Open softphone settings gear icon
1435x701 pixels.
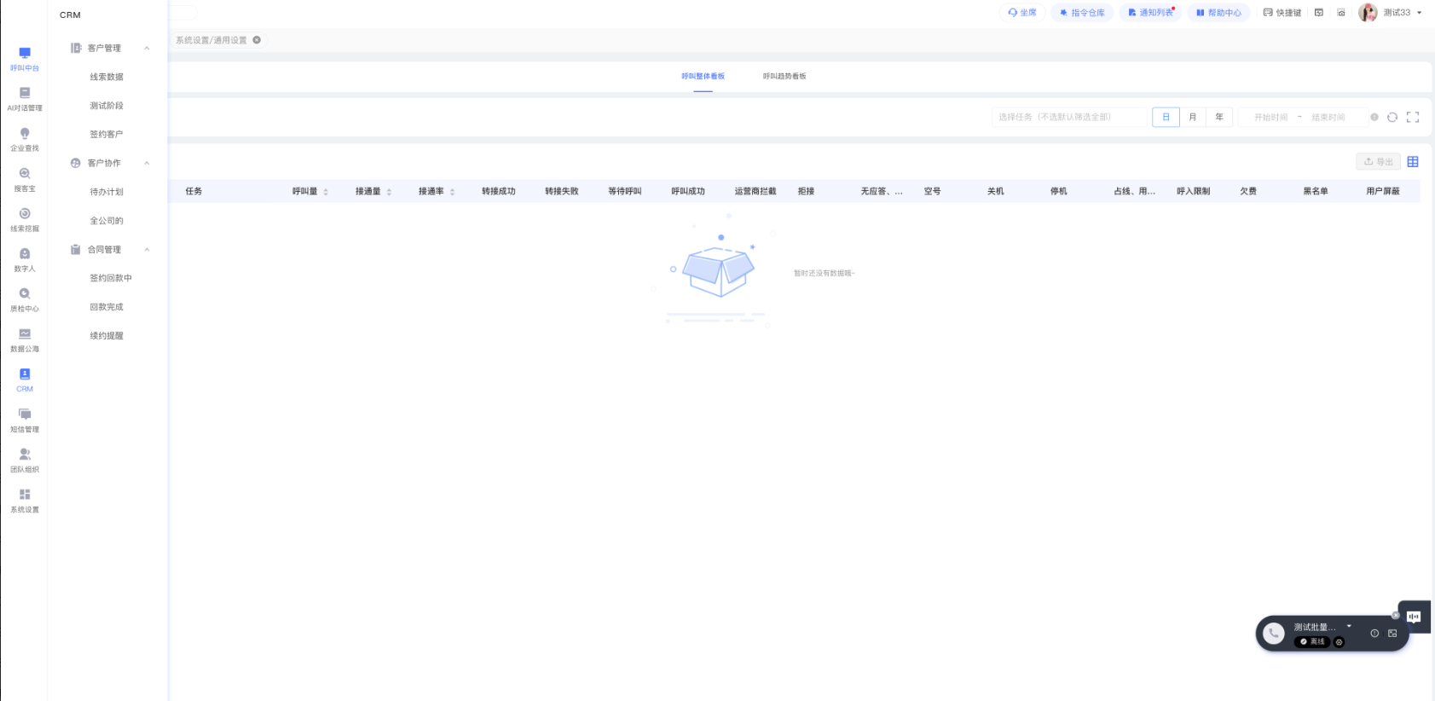(1339, 642)
